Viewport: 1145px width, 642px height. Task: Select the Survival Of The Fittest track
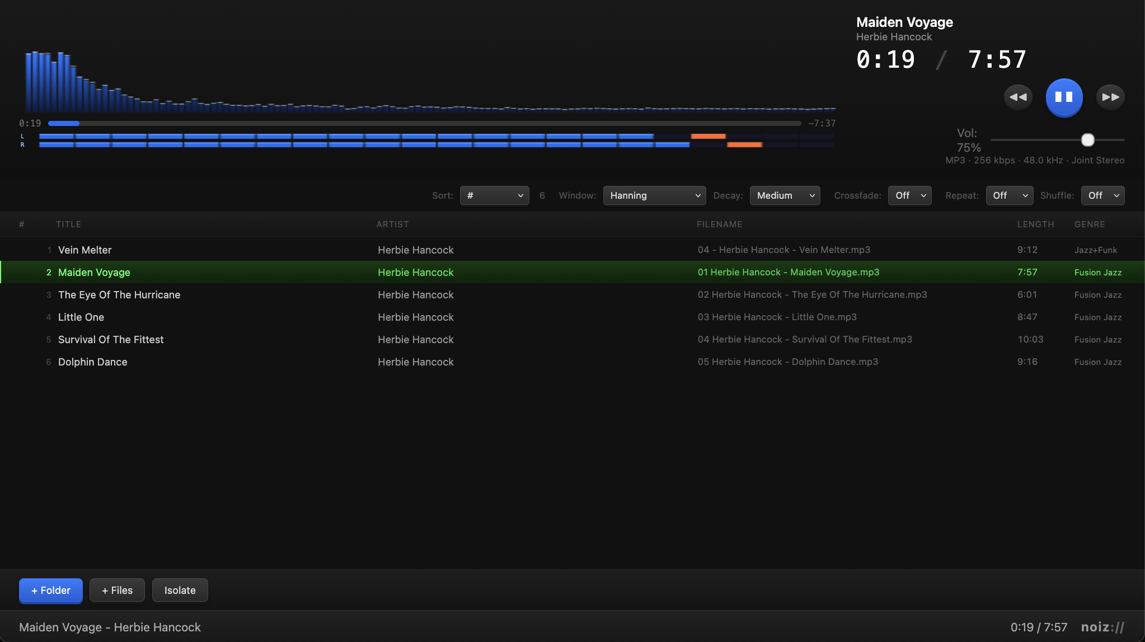pyautogui.click(x=572, y=339)
